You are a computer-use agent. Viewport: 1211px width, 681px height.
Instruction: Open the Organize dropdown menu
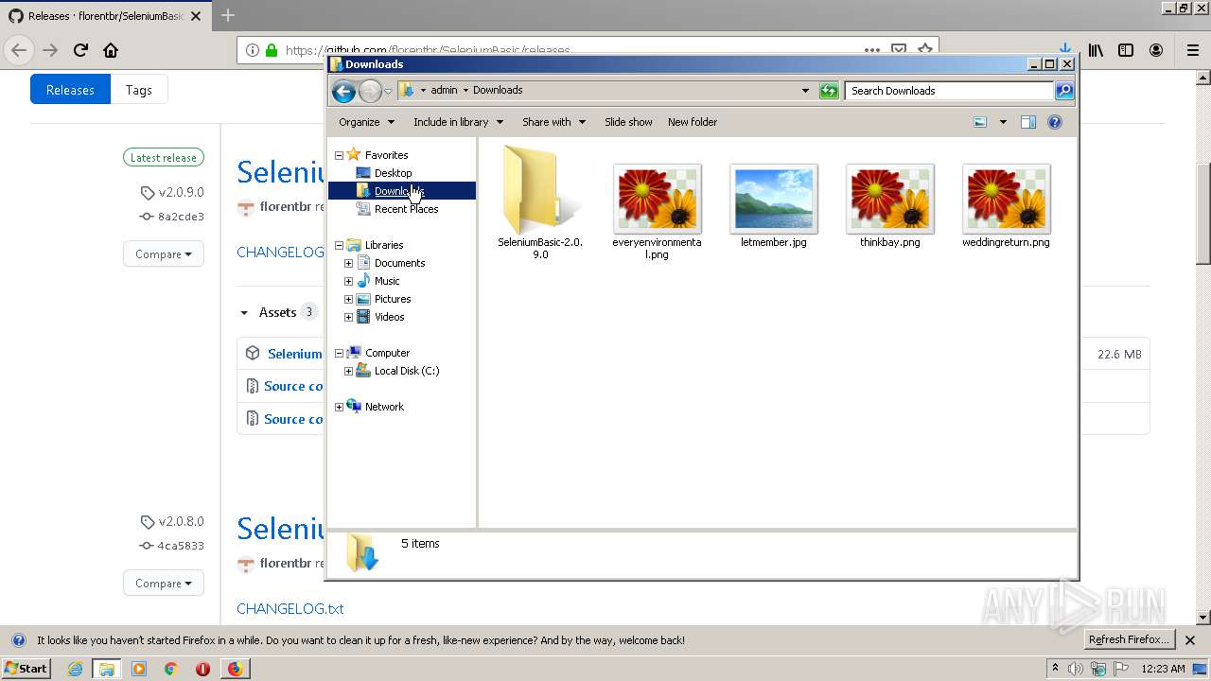pos(366,122)
